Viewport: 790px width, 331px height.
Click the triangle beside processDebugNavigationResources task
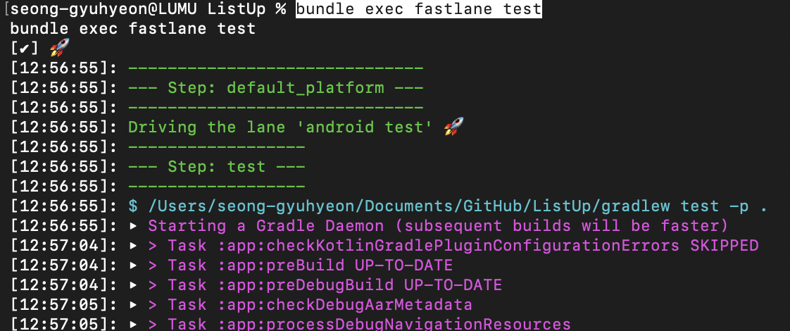133,325
